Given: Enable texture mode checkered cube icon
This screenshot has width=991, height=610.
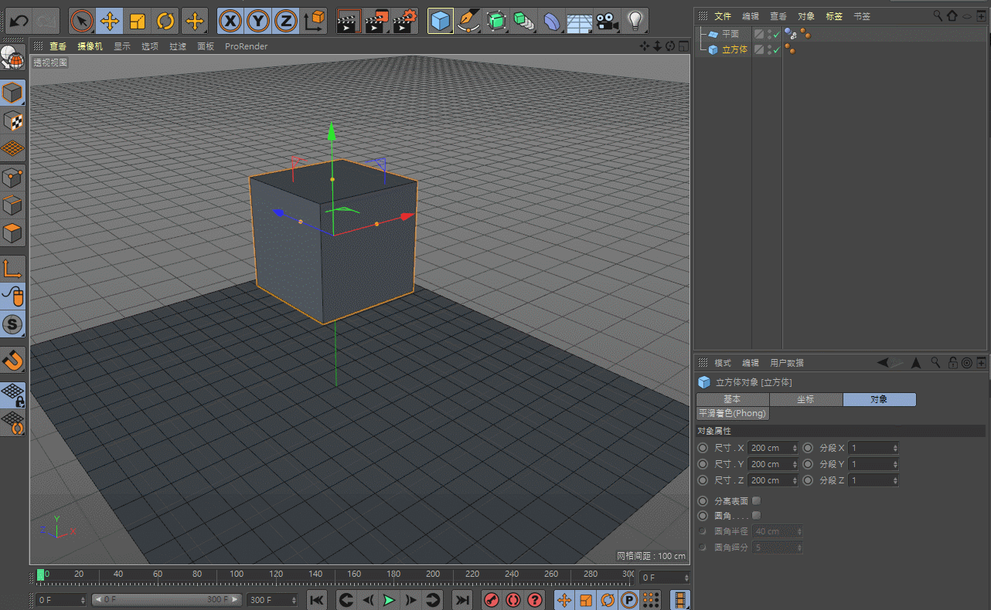Looking at the screenshot, I should tap(12, 120).
